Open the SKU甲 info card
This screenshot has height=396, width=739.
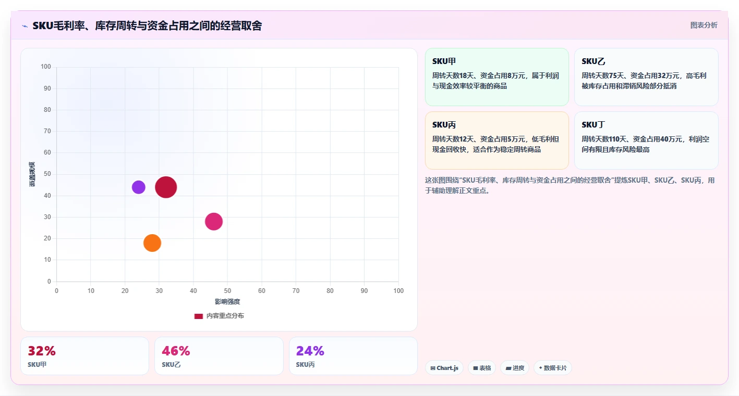point(496,77)
